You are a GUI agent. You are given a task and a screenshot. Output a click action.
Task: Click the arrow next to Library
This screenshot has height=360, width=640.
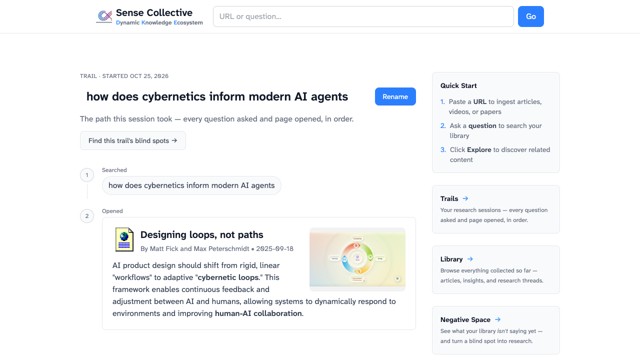click(470, 259)
